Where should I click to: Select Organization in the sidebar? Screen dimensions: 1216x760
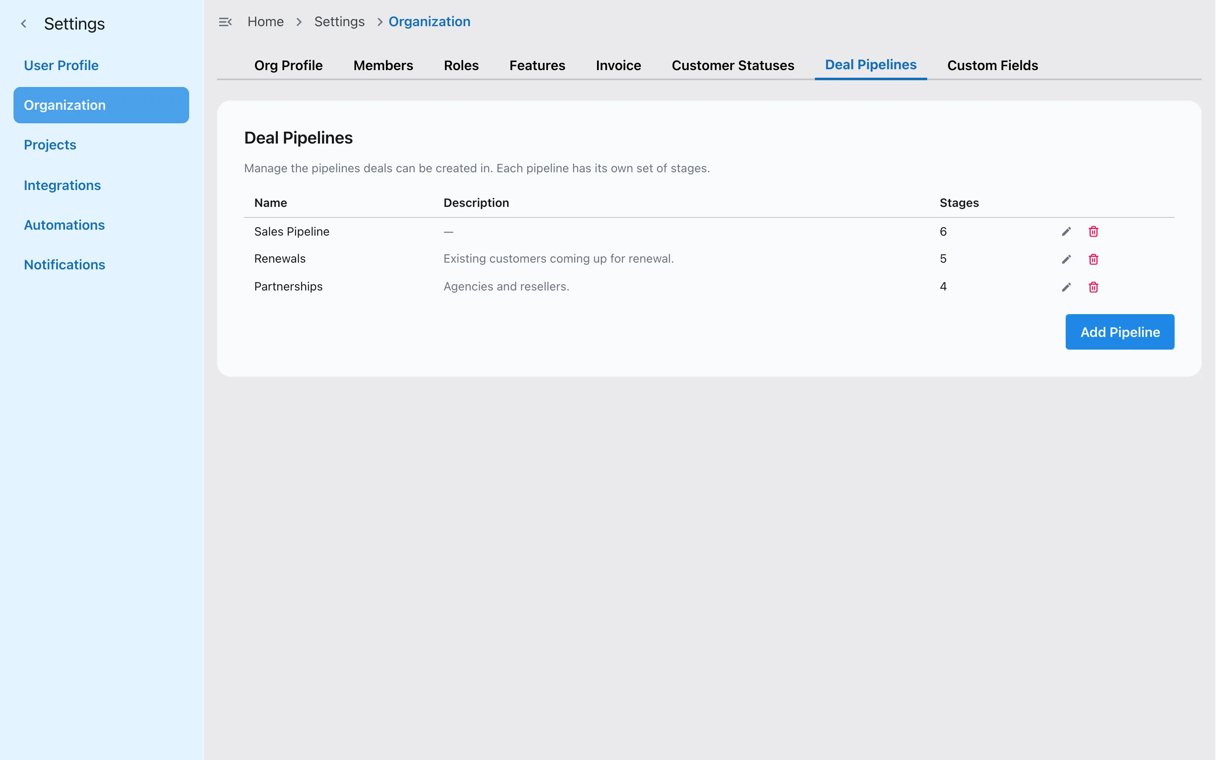click(x=101, y=105)
